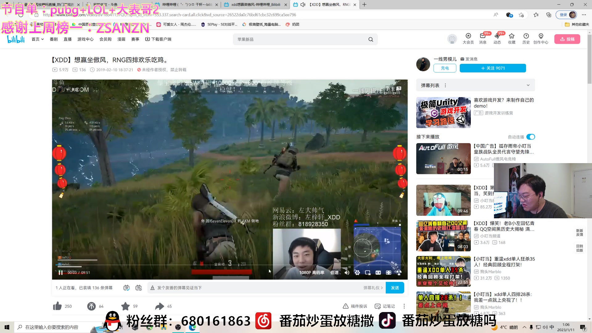
Task: Open the 首页 dropdown arrow
Action: (x=43, y=39)
